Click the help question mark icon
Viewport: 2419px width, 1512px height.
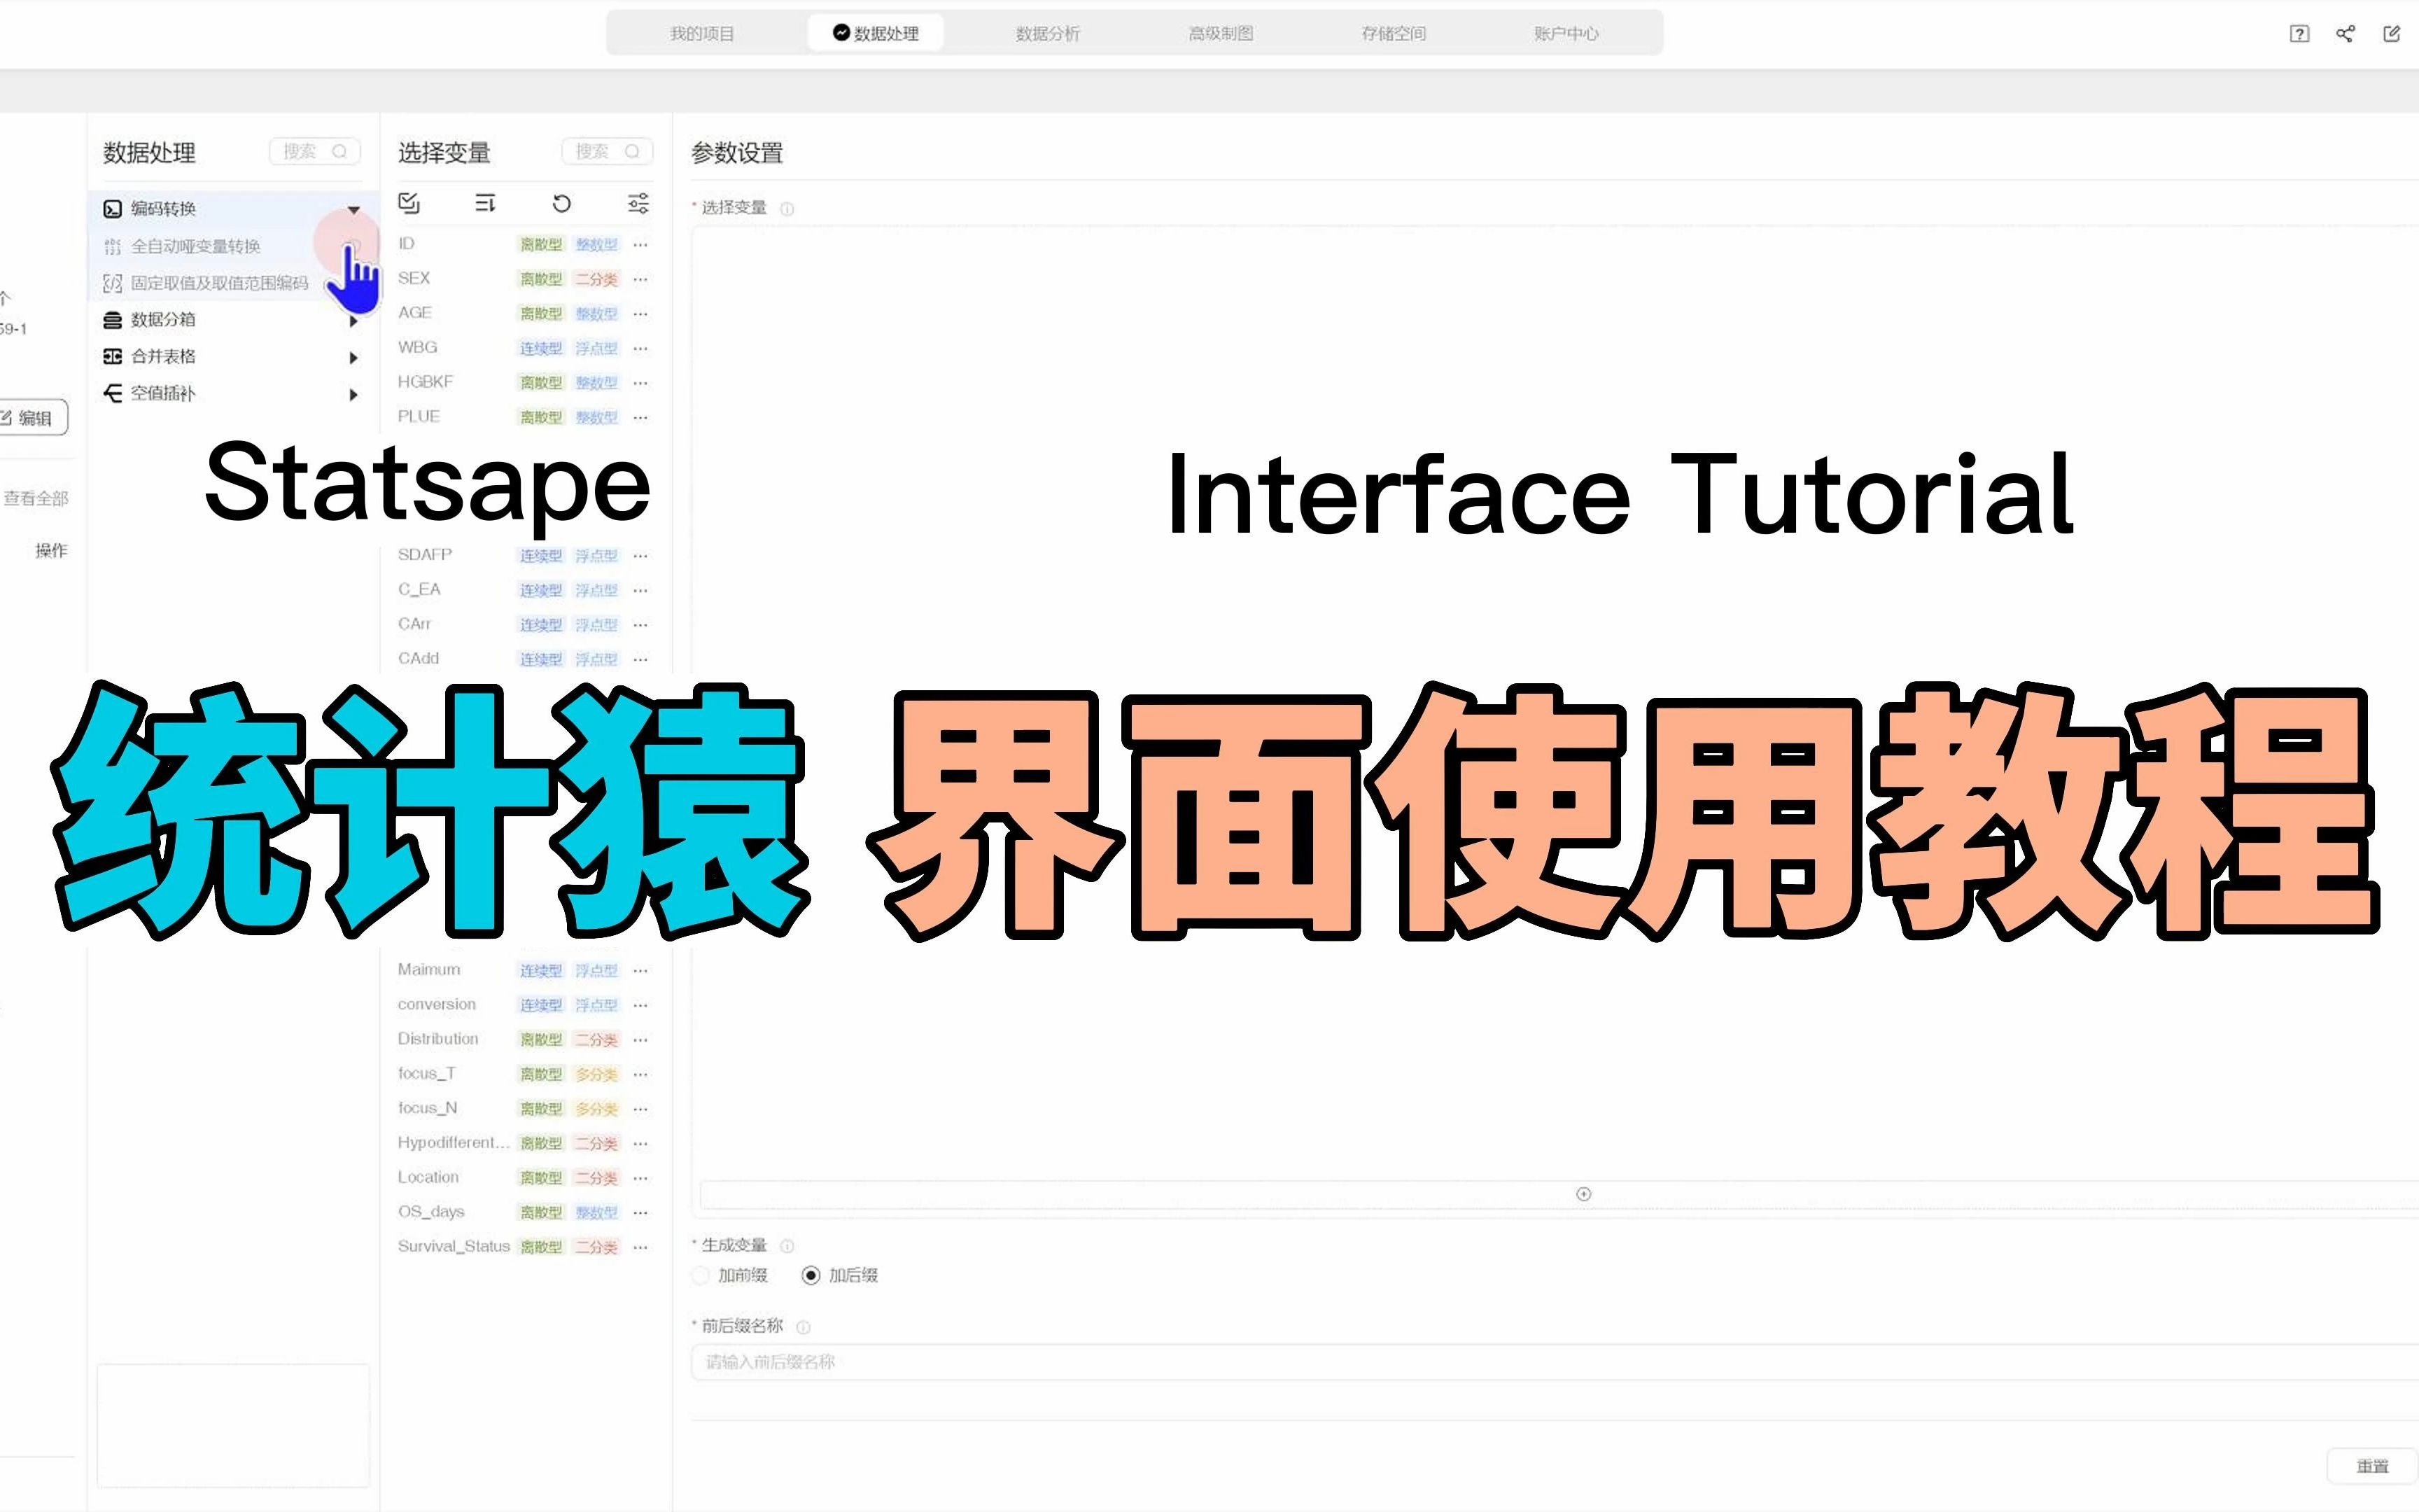coord(2299,34)
